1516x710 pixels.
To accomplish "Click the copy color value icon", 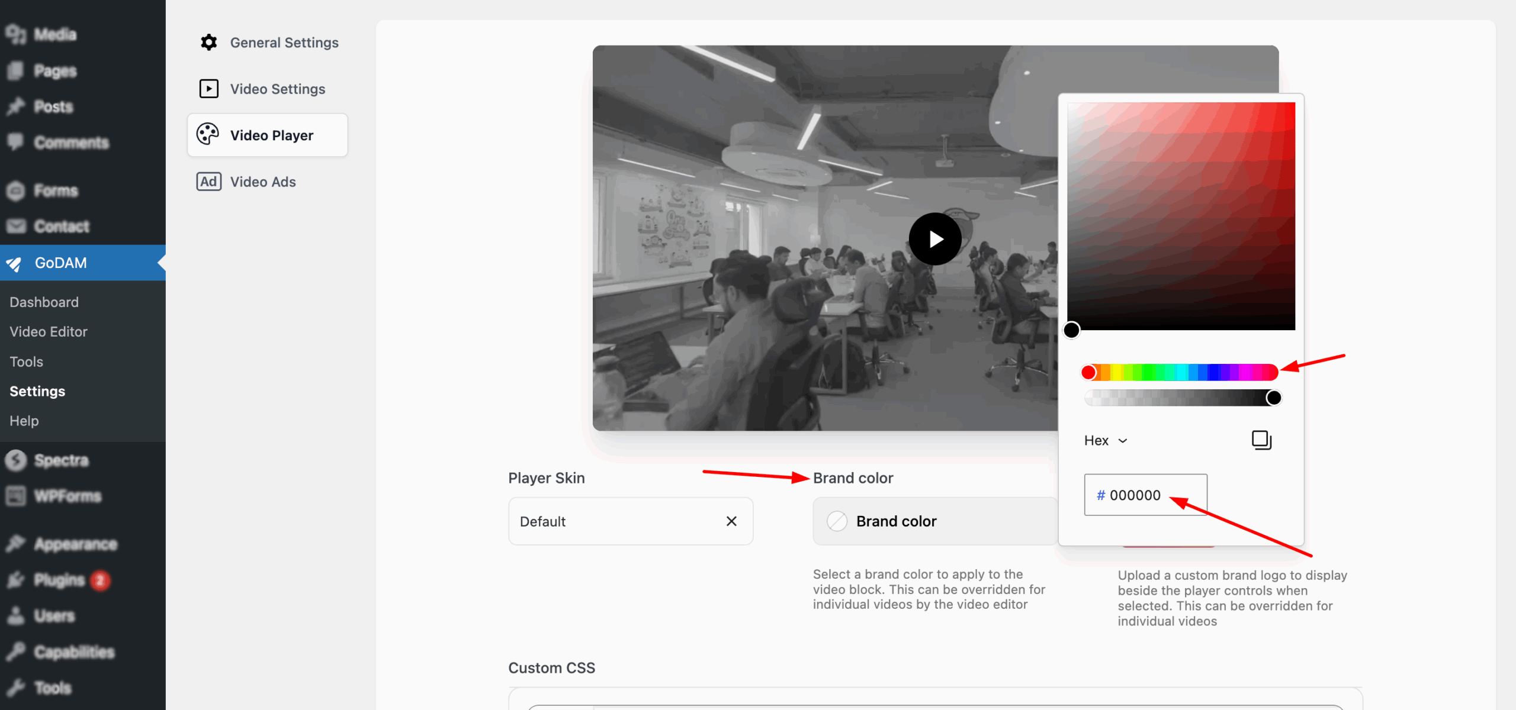I will click(1261, 440).
